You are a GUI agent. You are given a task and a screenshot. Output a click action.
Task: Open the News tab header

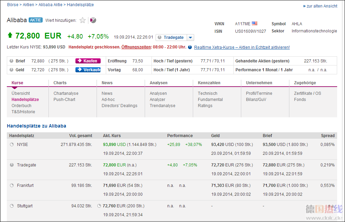(107, 83)
